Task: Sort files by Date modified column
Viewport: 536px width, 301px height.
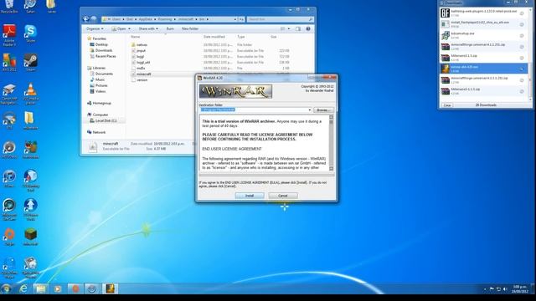Action: [x=214, y=37]
